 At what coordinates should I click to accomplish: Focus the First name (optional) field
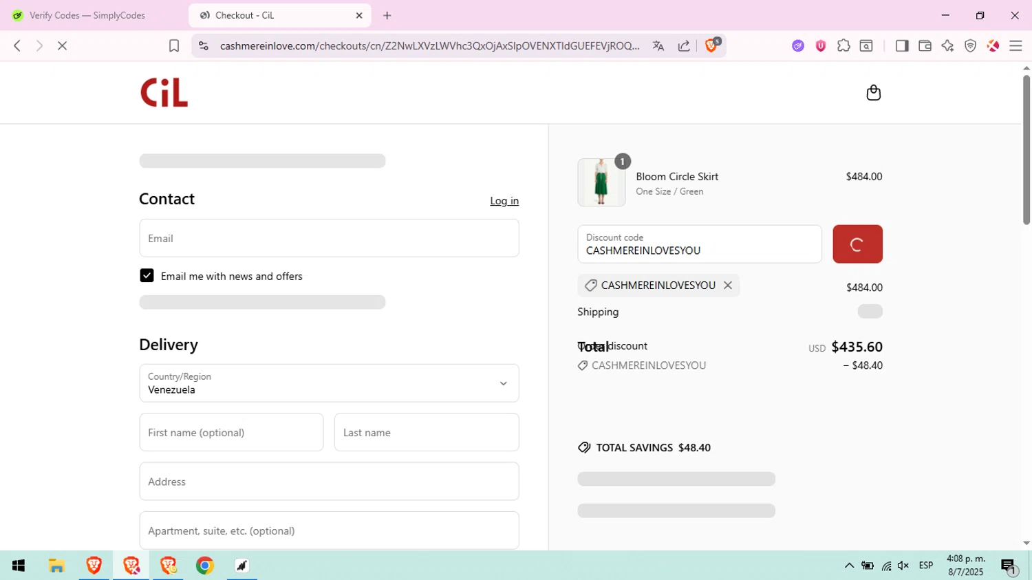tap(231, 432)
